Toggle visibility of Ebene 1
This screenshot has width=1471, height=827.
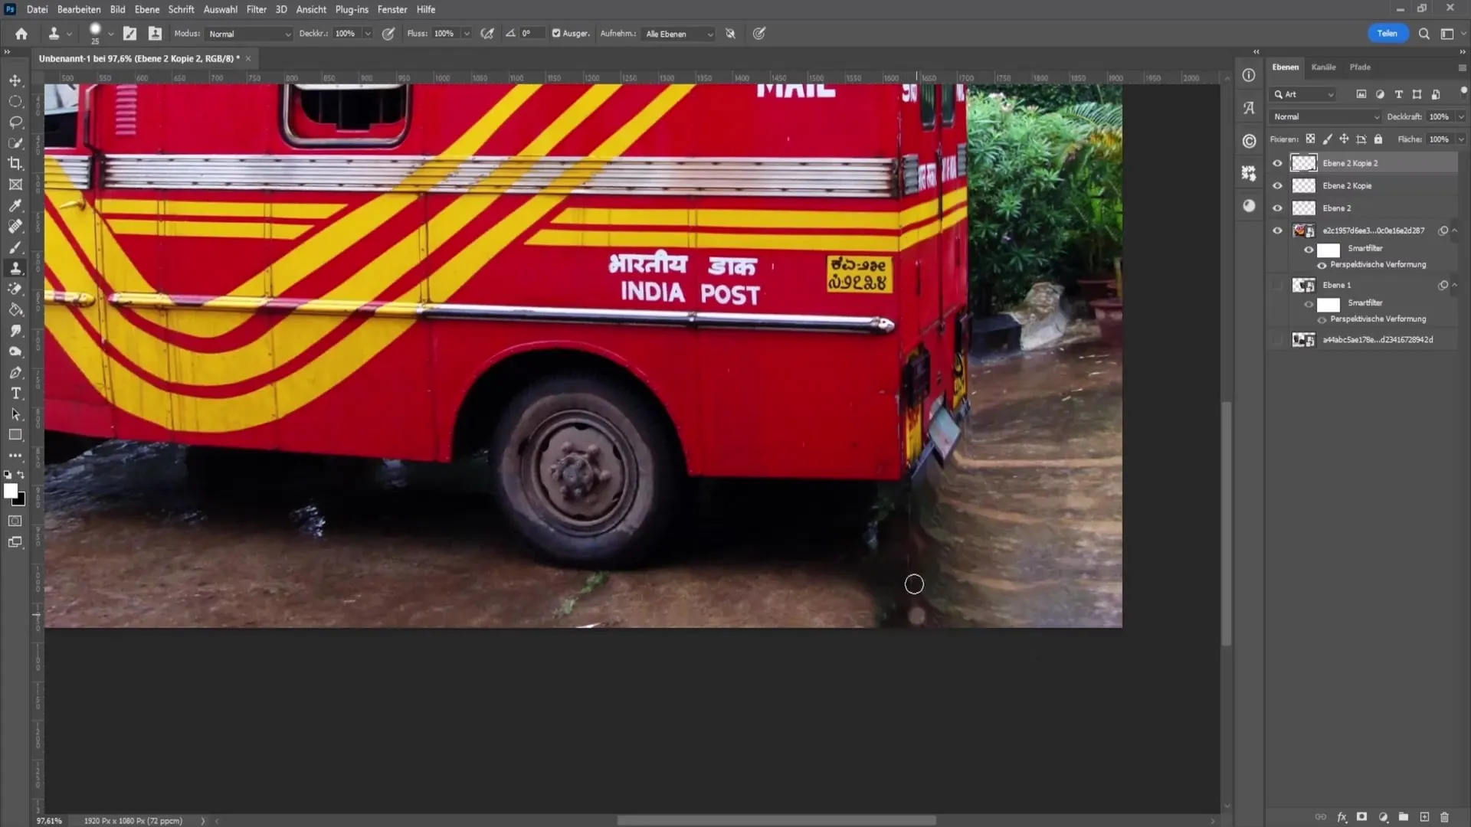coord(1277,285)
